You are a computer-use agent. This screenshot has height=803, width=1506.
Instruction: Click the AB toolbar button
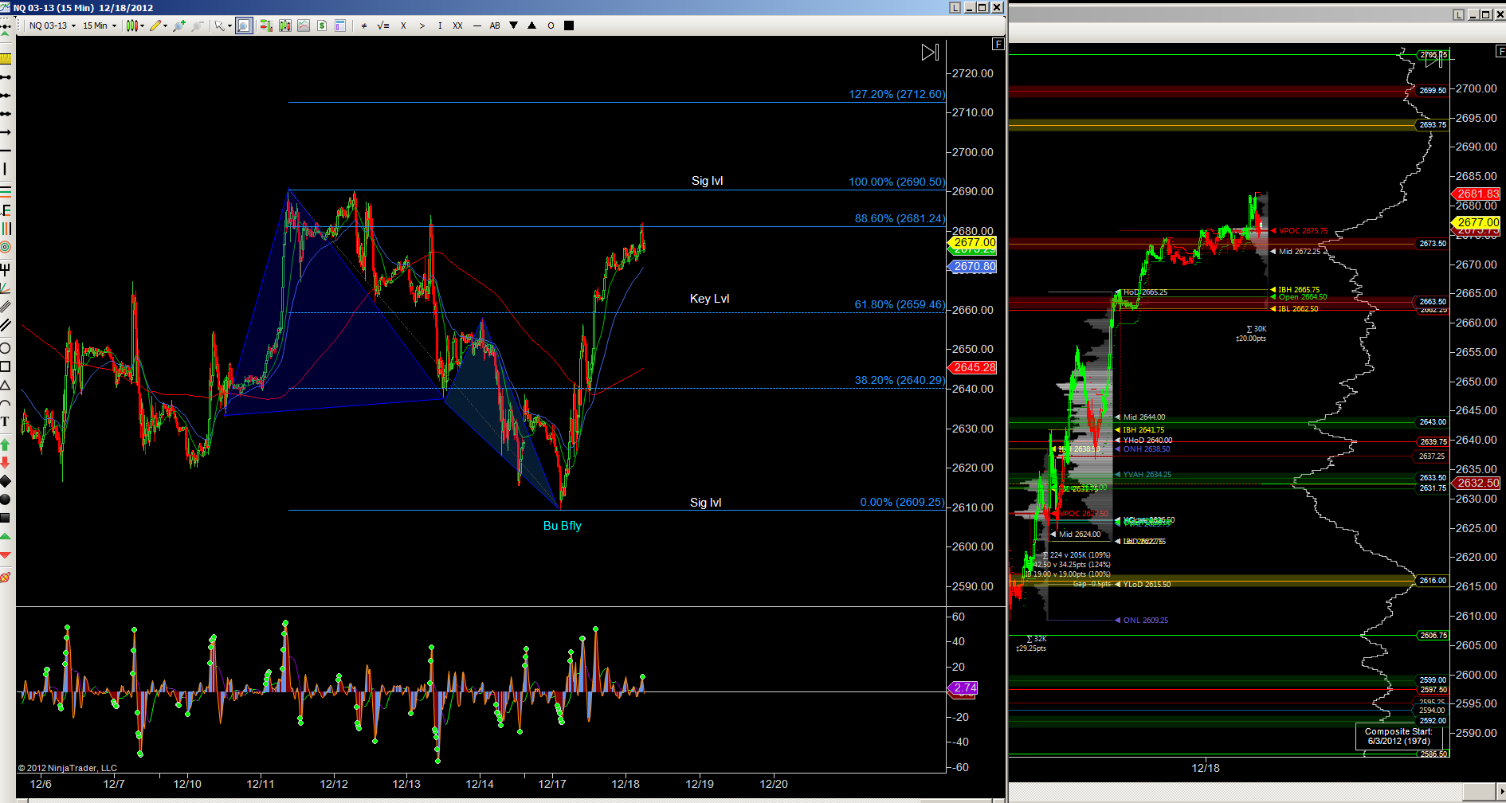pyautogui.click(x=495, y=25)
